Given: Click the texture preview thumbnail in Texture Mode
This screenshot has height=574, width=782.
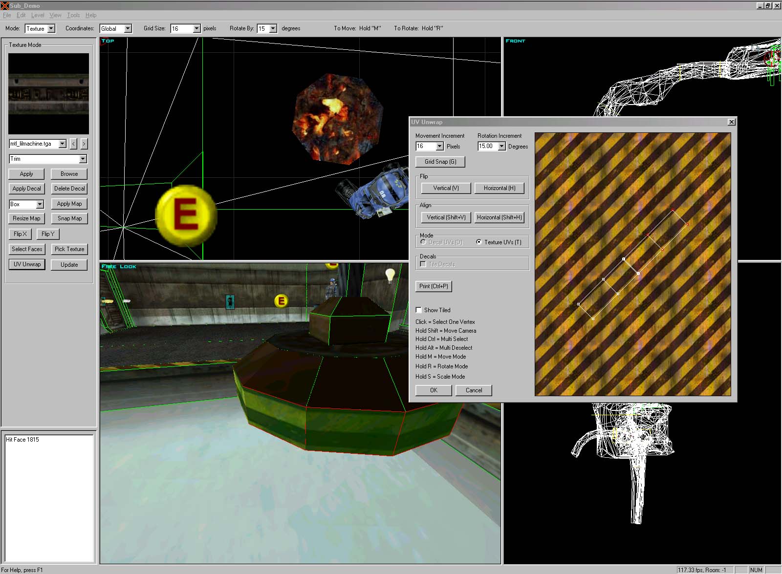Looking at the screenshot, I should click(48, 94).
